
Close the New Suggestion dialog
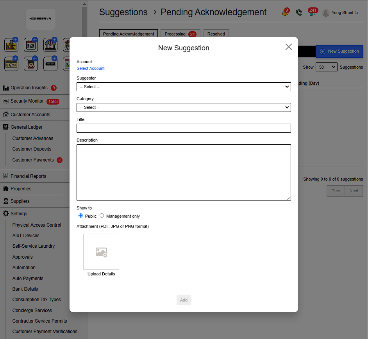[x=289, y=47]
